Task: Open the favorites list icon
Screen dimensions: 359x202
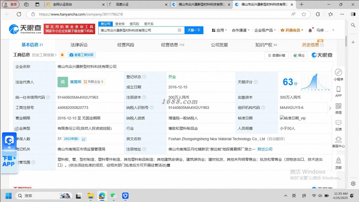Action: (331, 14)
